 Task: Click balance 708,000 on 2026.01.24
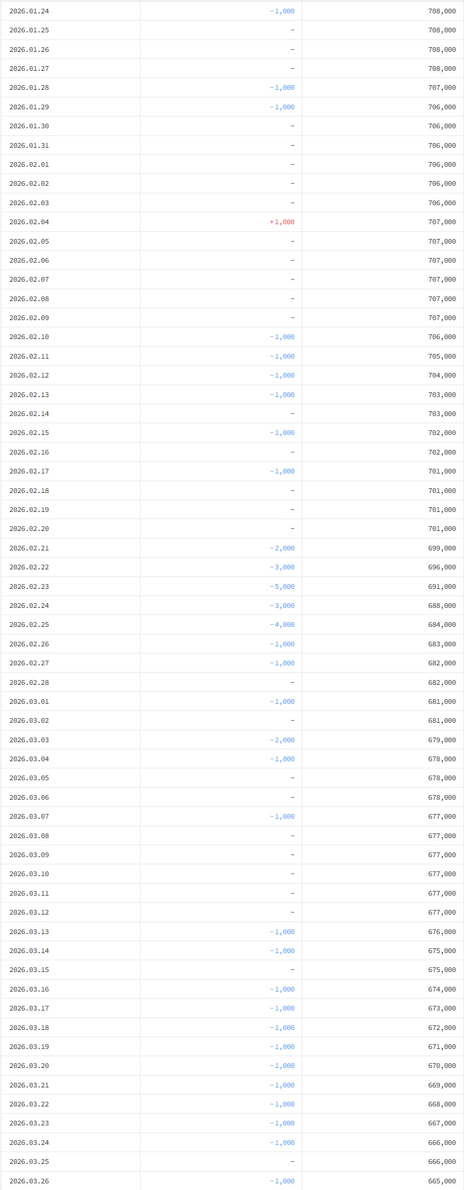pyautogui.click(x=441, y=11)
